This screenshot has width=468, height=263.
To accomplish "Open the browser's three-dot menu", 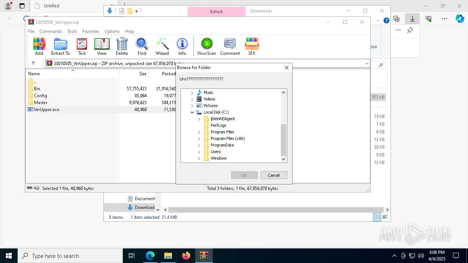I will tap(444, 19).
